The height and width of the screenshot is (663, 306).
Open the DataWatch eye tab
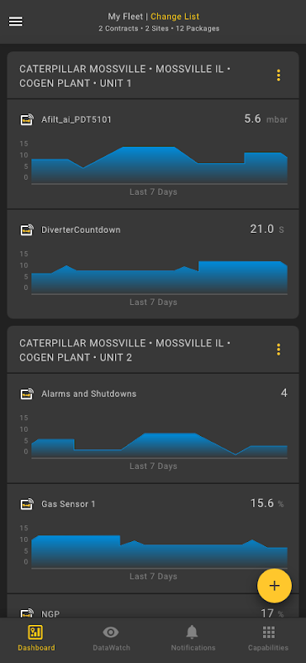(112, 638)
